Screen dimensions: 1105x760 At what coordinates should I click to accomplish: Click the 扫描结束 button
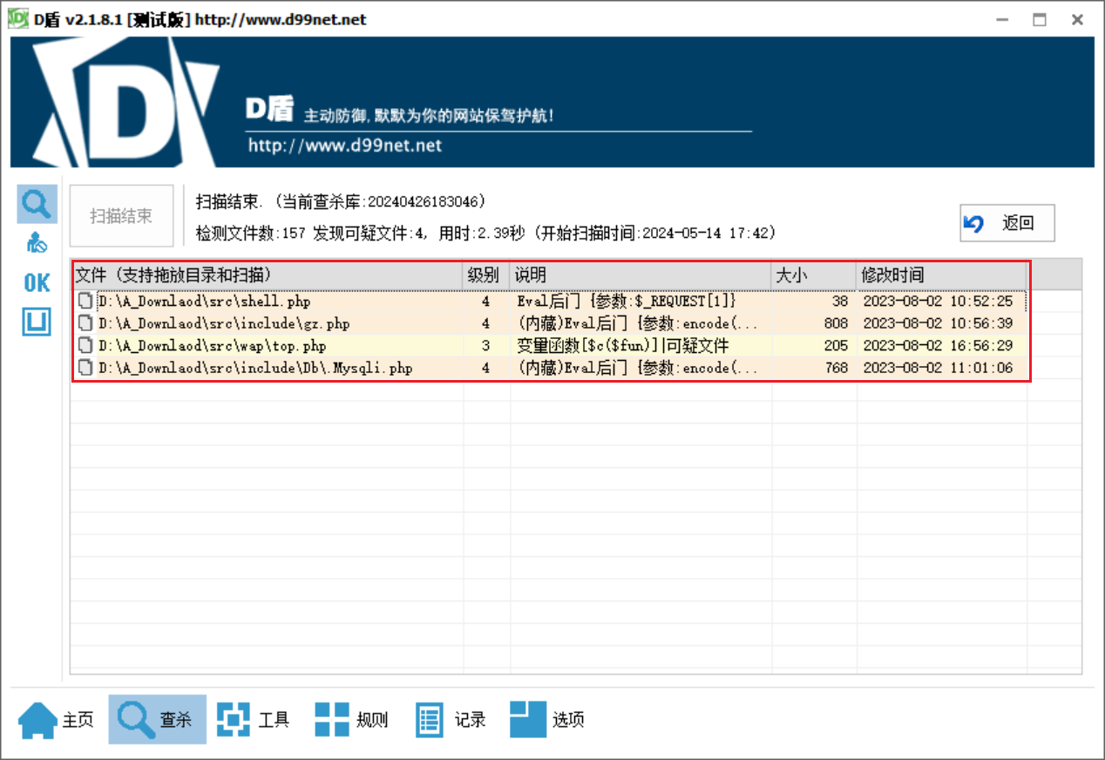pyautogui.click(x=121, y=216)
